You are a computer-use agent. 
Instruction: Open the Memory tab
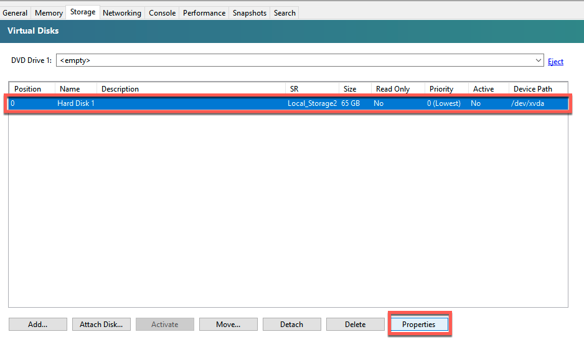49,13
